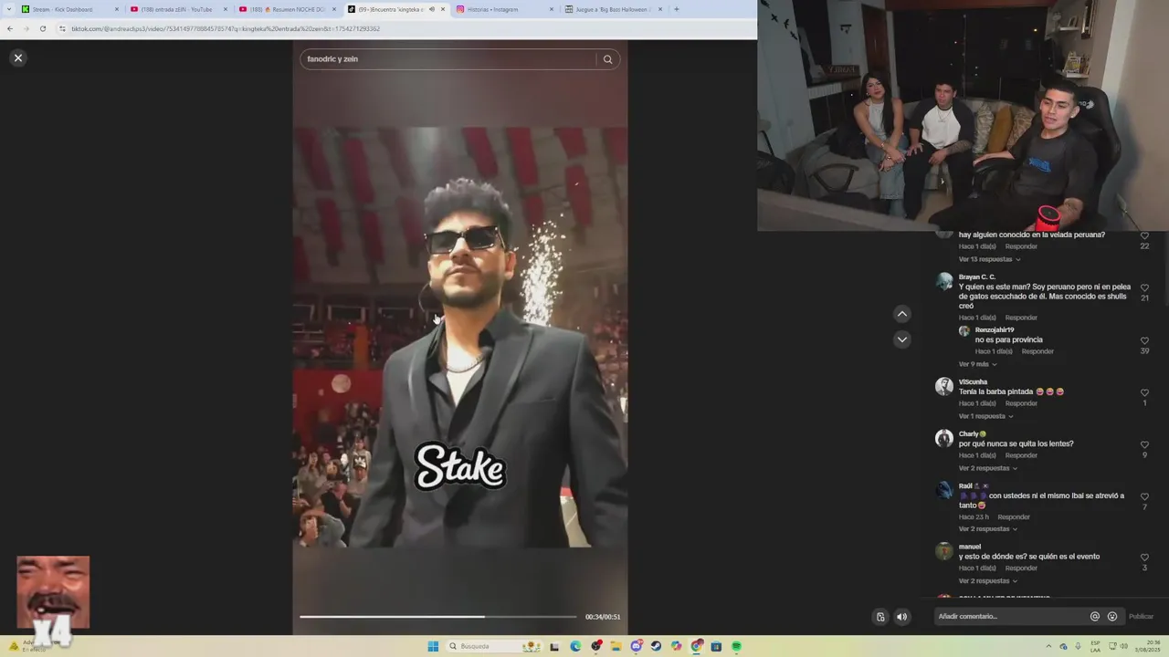The height and width of the screenshot is (657, 1169).
Task: Click Responder under Charly's comment
Action: pyautogui.click(x=1021, y=455)
